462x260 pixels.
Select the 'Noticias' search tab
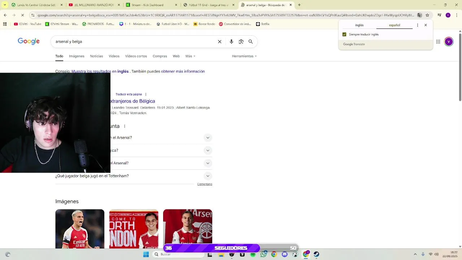click(96, 56)
